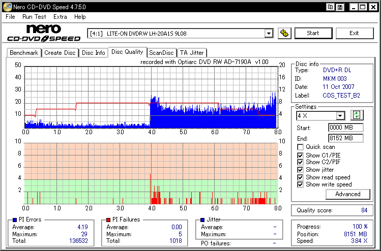Click PI Failures total 1018
Image resolution: width=381 pixels, height=251 pixels.
(175, 241)
